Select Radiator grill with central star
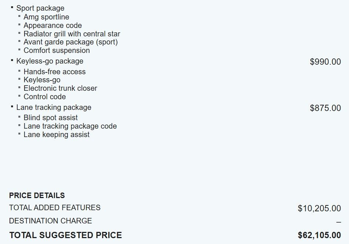The height and width of the screenshot is (244, 349). [x=72, y=34]
